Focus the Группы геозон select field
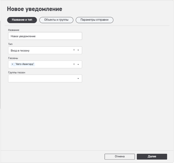 [x=41, y=79]
